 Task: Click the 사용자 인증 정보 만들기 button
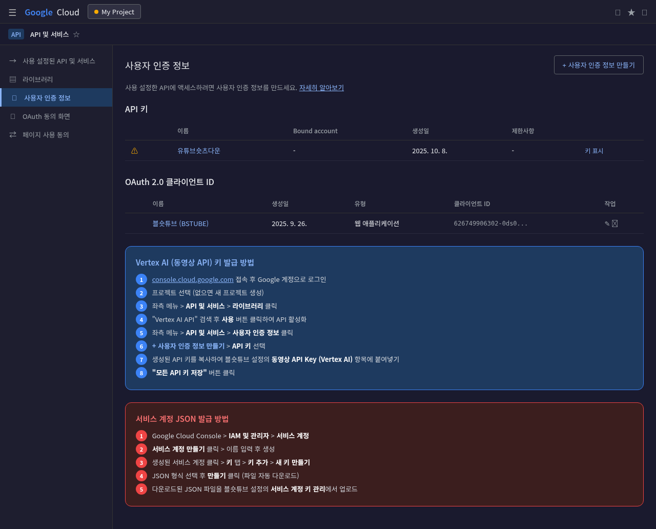tap(599, 65)
